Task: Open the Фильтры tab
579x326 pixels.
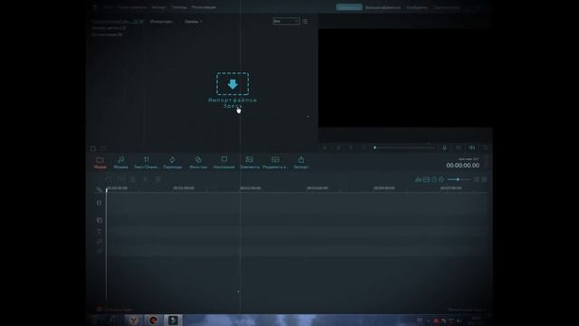Action: point(198,163)
